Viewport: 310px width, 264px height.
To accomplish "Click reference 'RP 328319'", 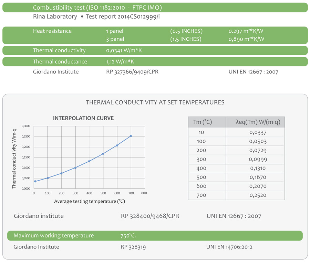I will 133,247.
